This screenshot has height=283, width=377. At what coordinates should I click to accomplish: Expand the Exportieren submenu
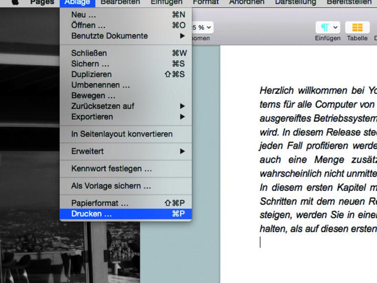(126, 117)
